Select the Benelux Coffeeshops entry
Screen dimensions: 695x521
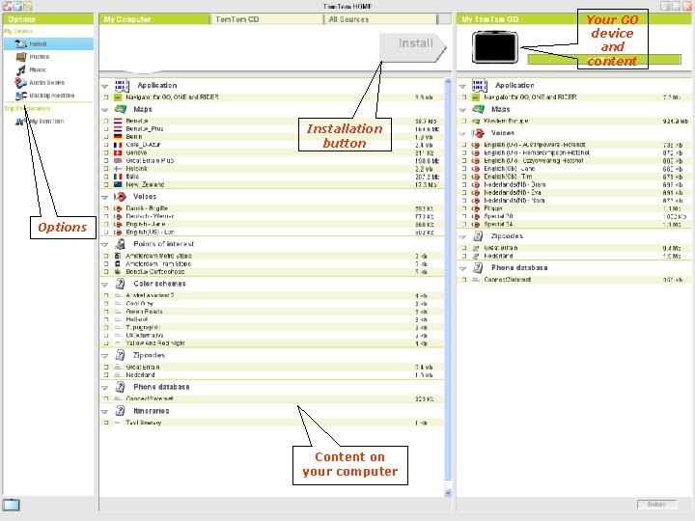click(271, 271)
